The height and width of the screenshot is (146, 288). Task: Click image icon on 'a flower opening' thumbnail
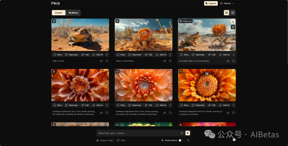pyautogui.click(x=181, y=72)
